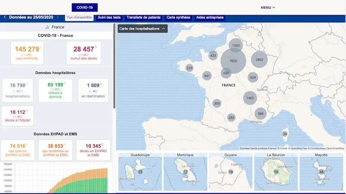Click the bar chart icon beside France
The width and height of the screenshot is (346, 194).
(x=47, y=27)
